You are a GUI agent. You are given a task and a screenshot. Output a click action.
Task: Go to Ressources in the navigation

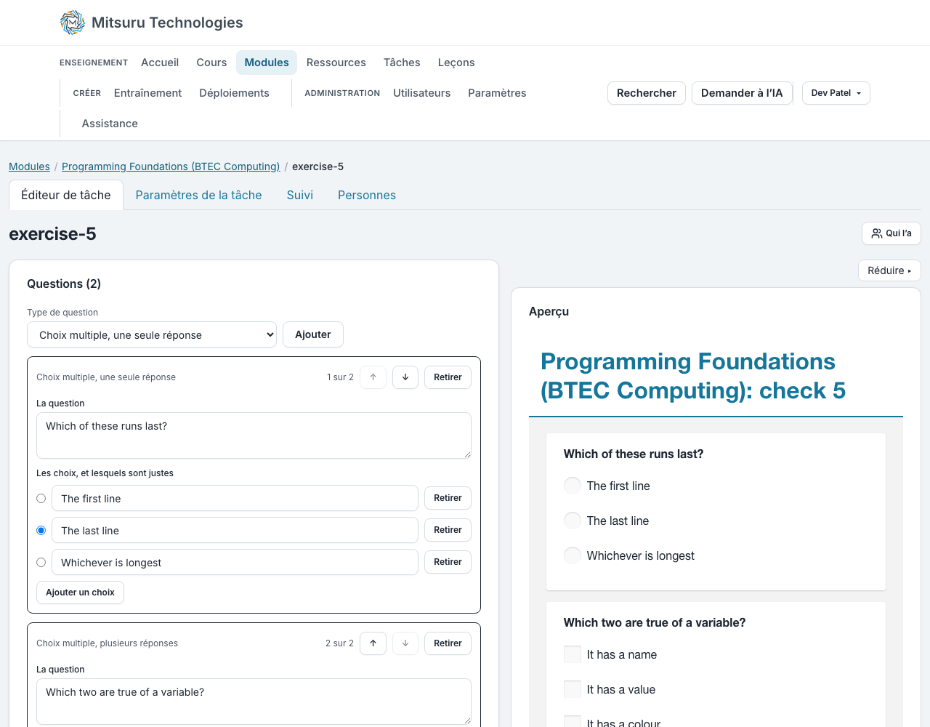coord(336,63)
